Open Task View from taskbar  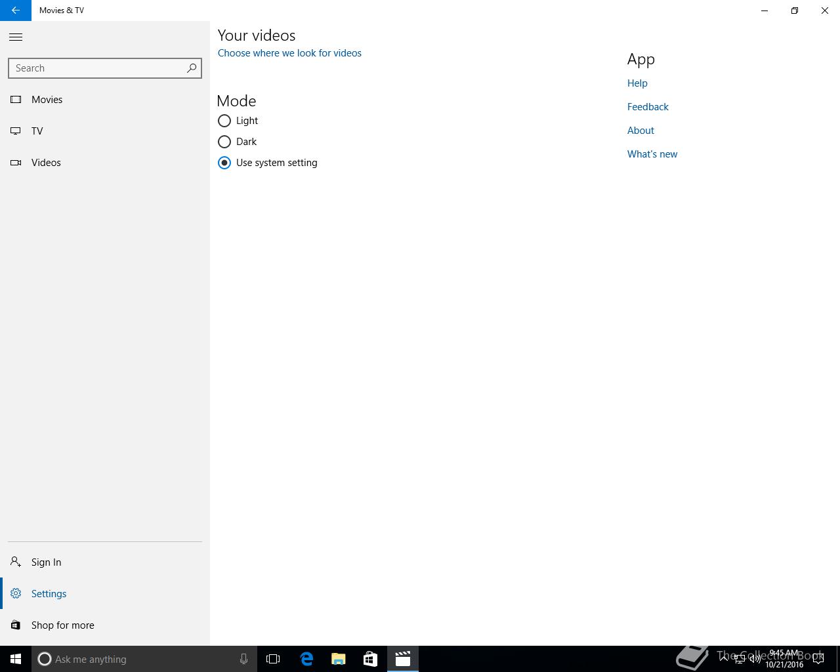pyautogui.click(x=273, y=659)
